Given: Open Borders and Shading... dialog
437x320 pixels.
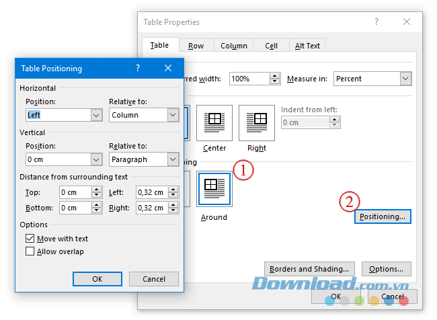Looking at the screenshot, I should [309, 269].
